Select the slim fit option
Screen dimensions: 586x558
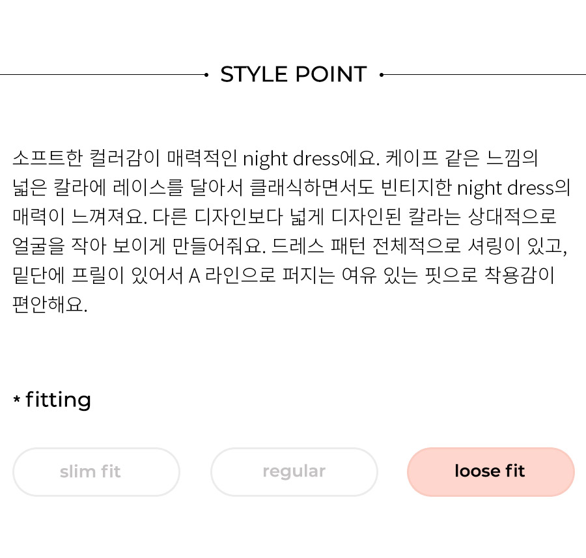tap(96, 471)
